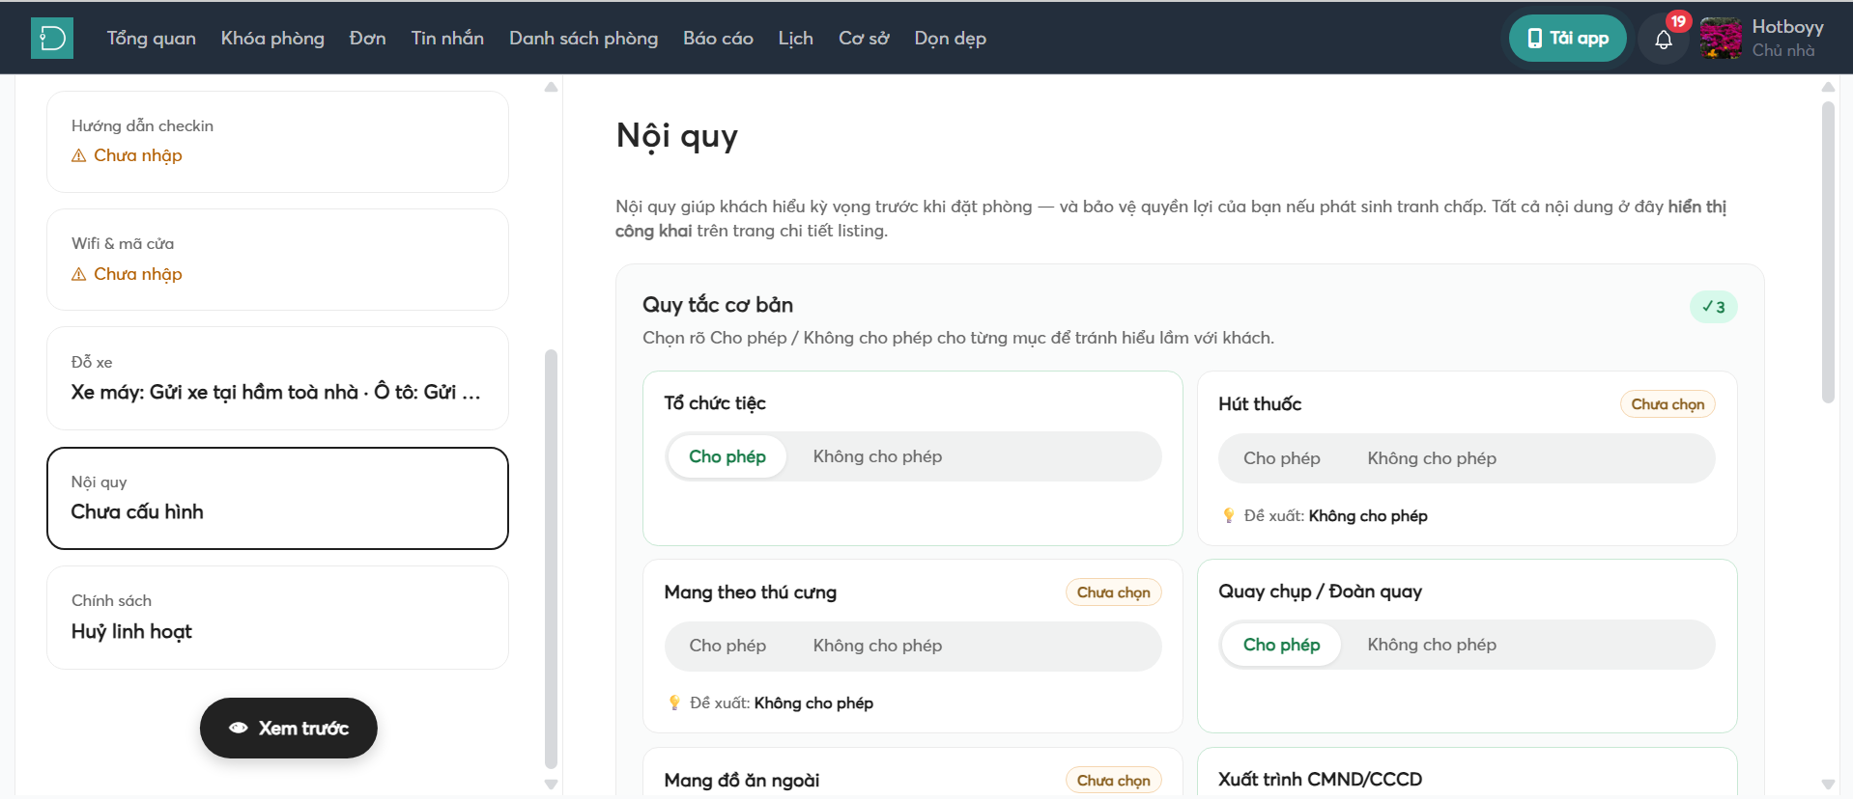This screenshot has height=799, width=1853.
Task: Click Xuất trình CMND/CCCD card title
Action: click(x=1320, y=780)
